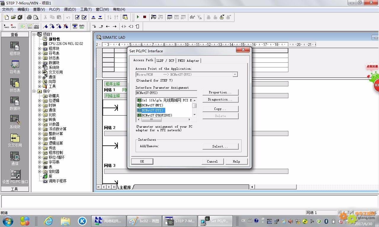Expand the 计数器 instruction folder
This screenshot has height=227, width=379.
pos(40,124)
